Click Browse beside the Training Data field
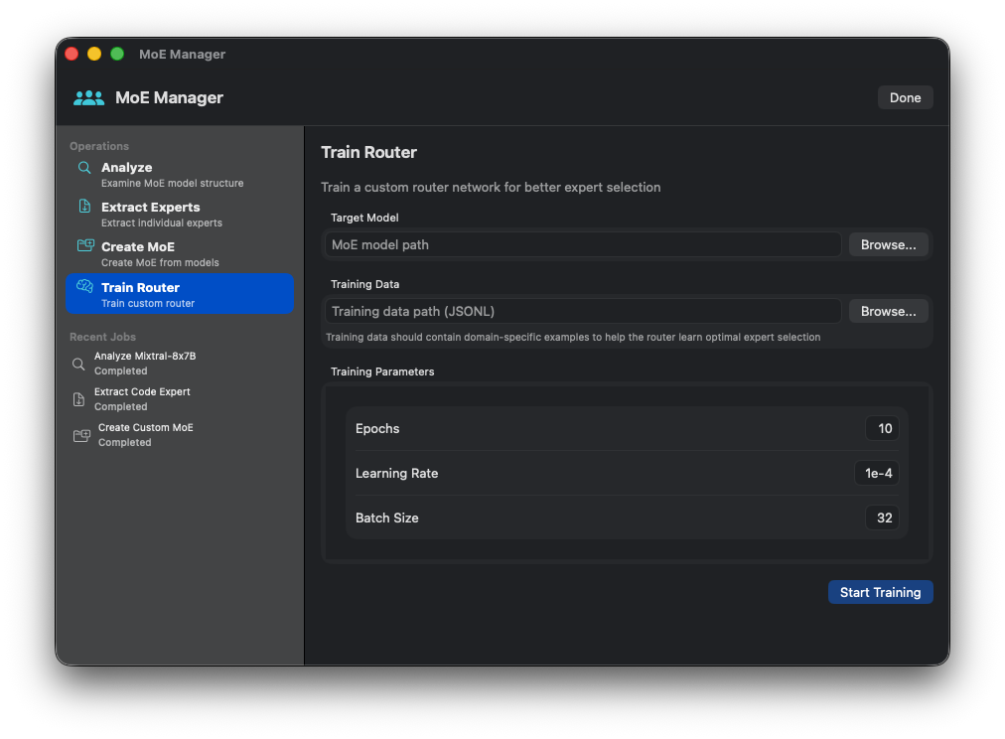Image resolution: width=1005 pixels, height=739 pixels. coord(887,310)
